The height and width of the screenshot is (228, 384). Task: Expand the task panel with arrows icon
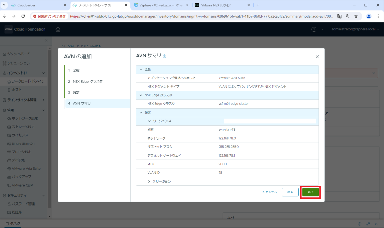coord(368,224)
